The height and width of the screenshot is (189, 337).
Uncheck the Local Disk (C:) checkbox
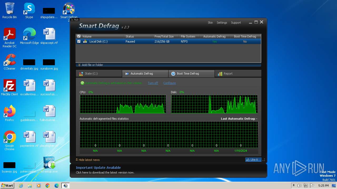[x=79, y=41]
